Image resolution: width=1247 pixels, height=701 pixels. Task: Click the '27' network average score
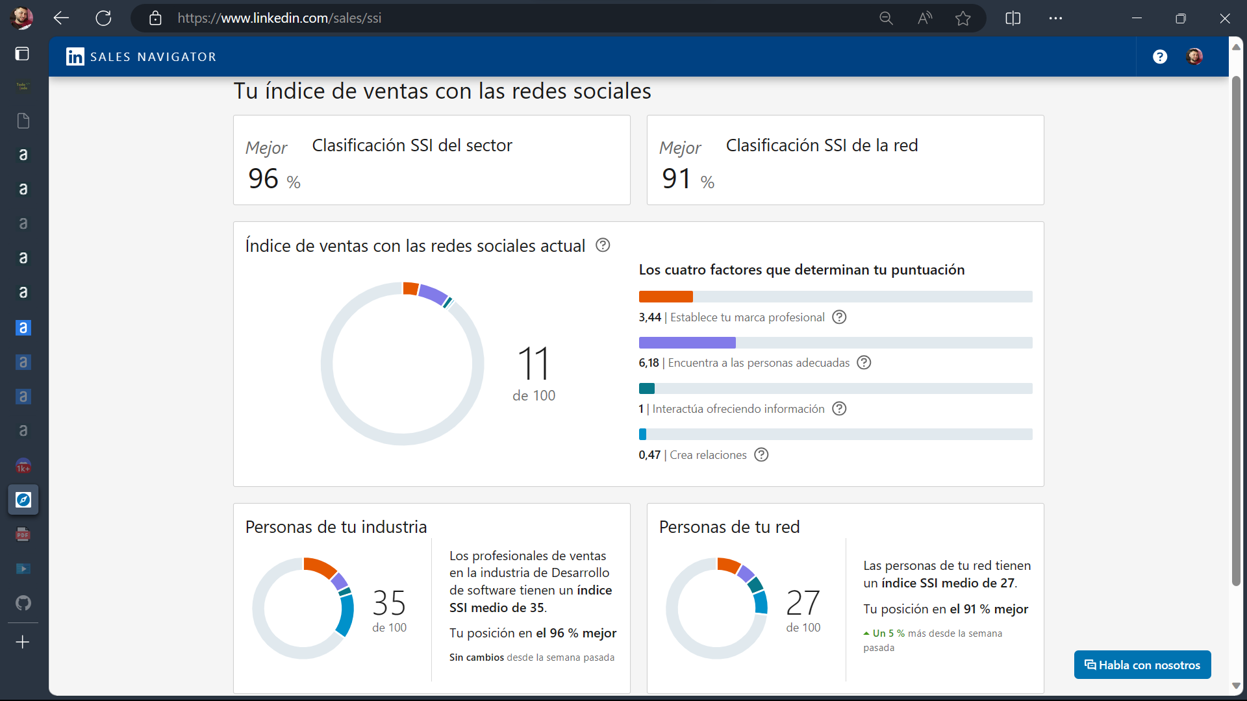pos(803,603)
